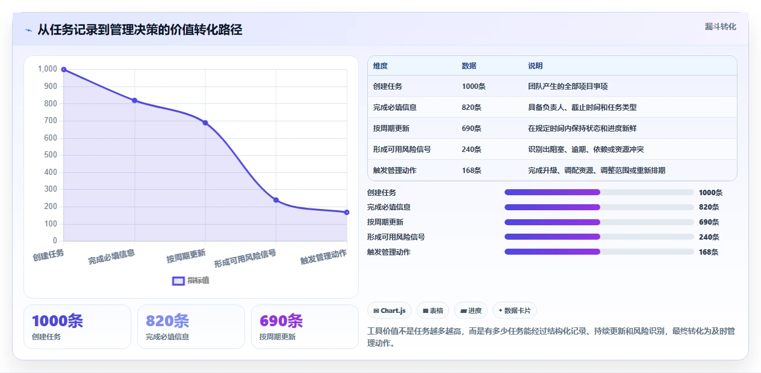The image size is (761, 373).
Task: Click x-axis label 完成必填信息
Action: (111, 257)
